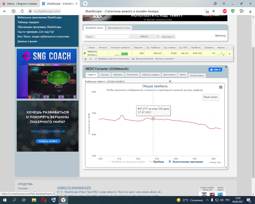Reload the SharkScope page
The width and height of the screenshot is (255, 204).
click(x=22, y=11)
